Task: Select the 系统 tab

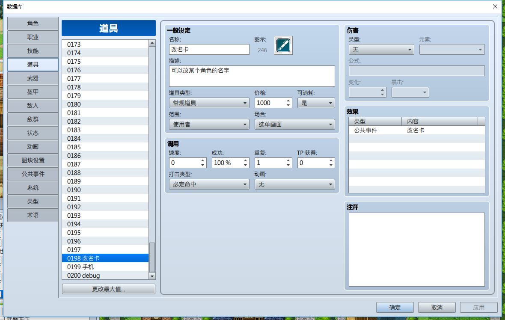Action: [33, 188]
